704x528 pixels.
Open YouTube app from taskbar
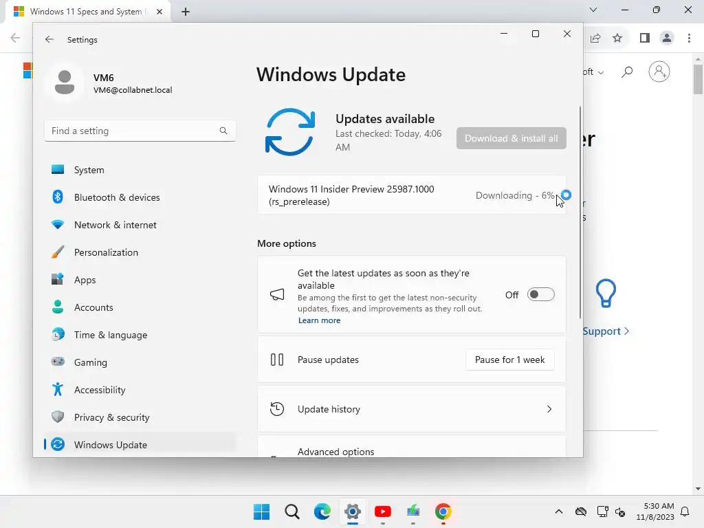[382, 511]
